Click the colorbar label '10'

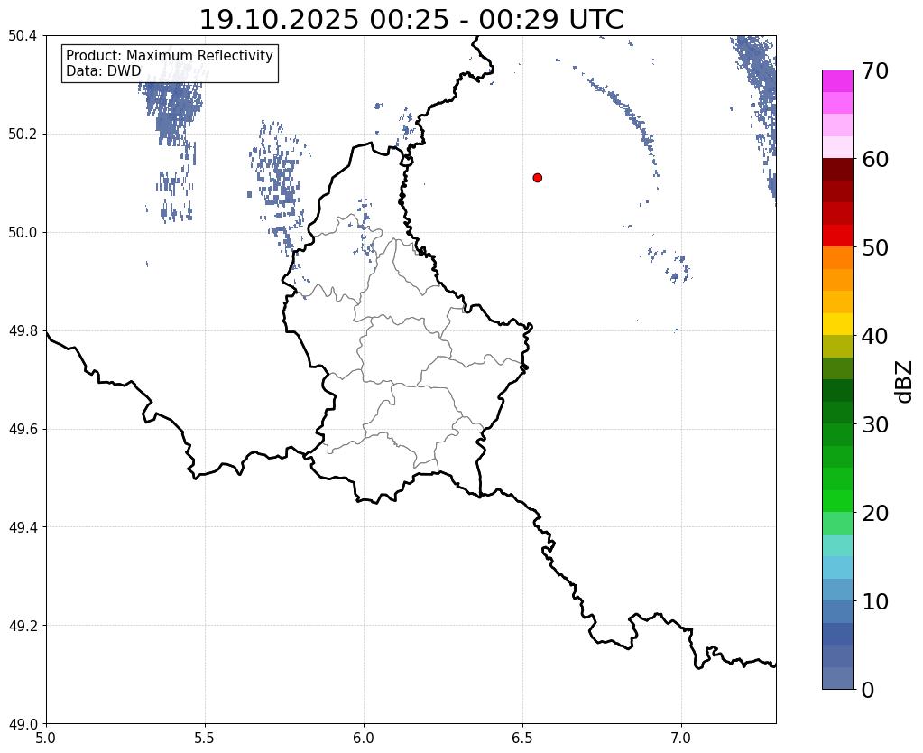(874, 601)
